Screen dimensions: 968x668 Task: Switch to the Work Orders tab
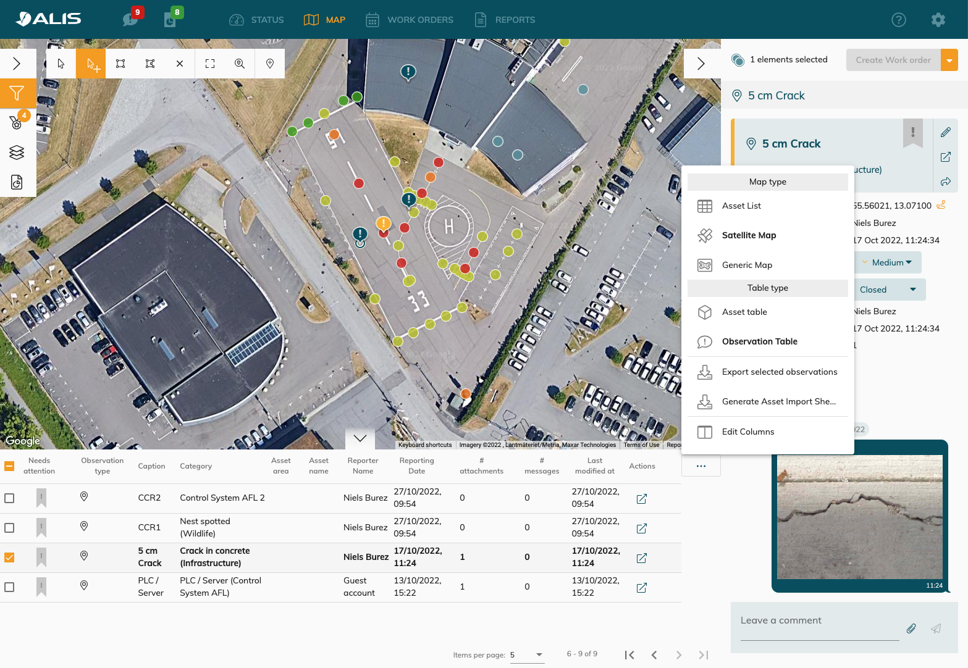click(410, 20)
